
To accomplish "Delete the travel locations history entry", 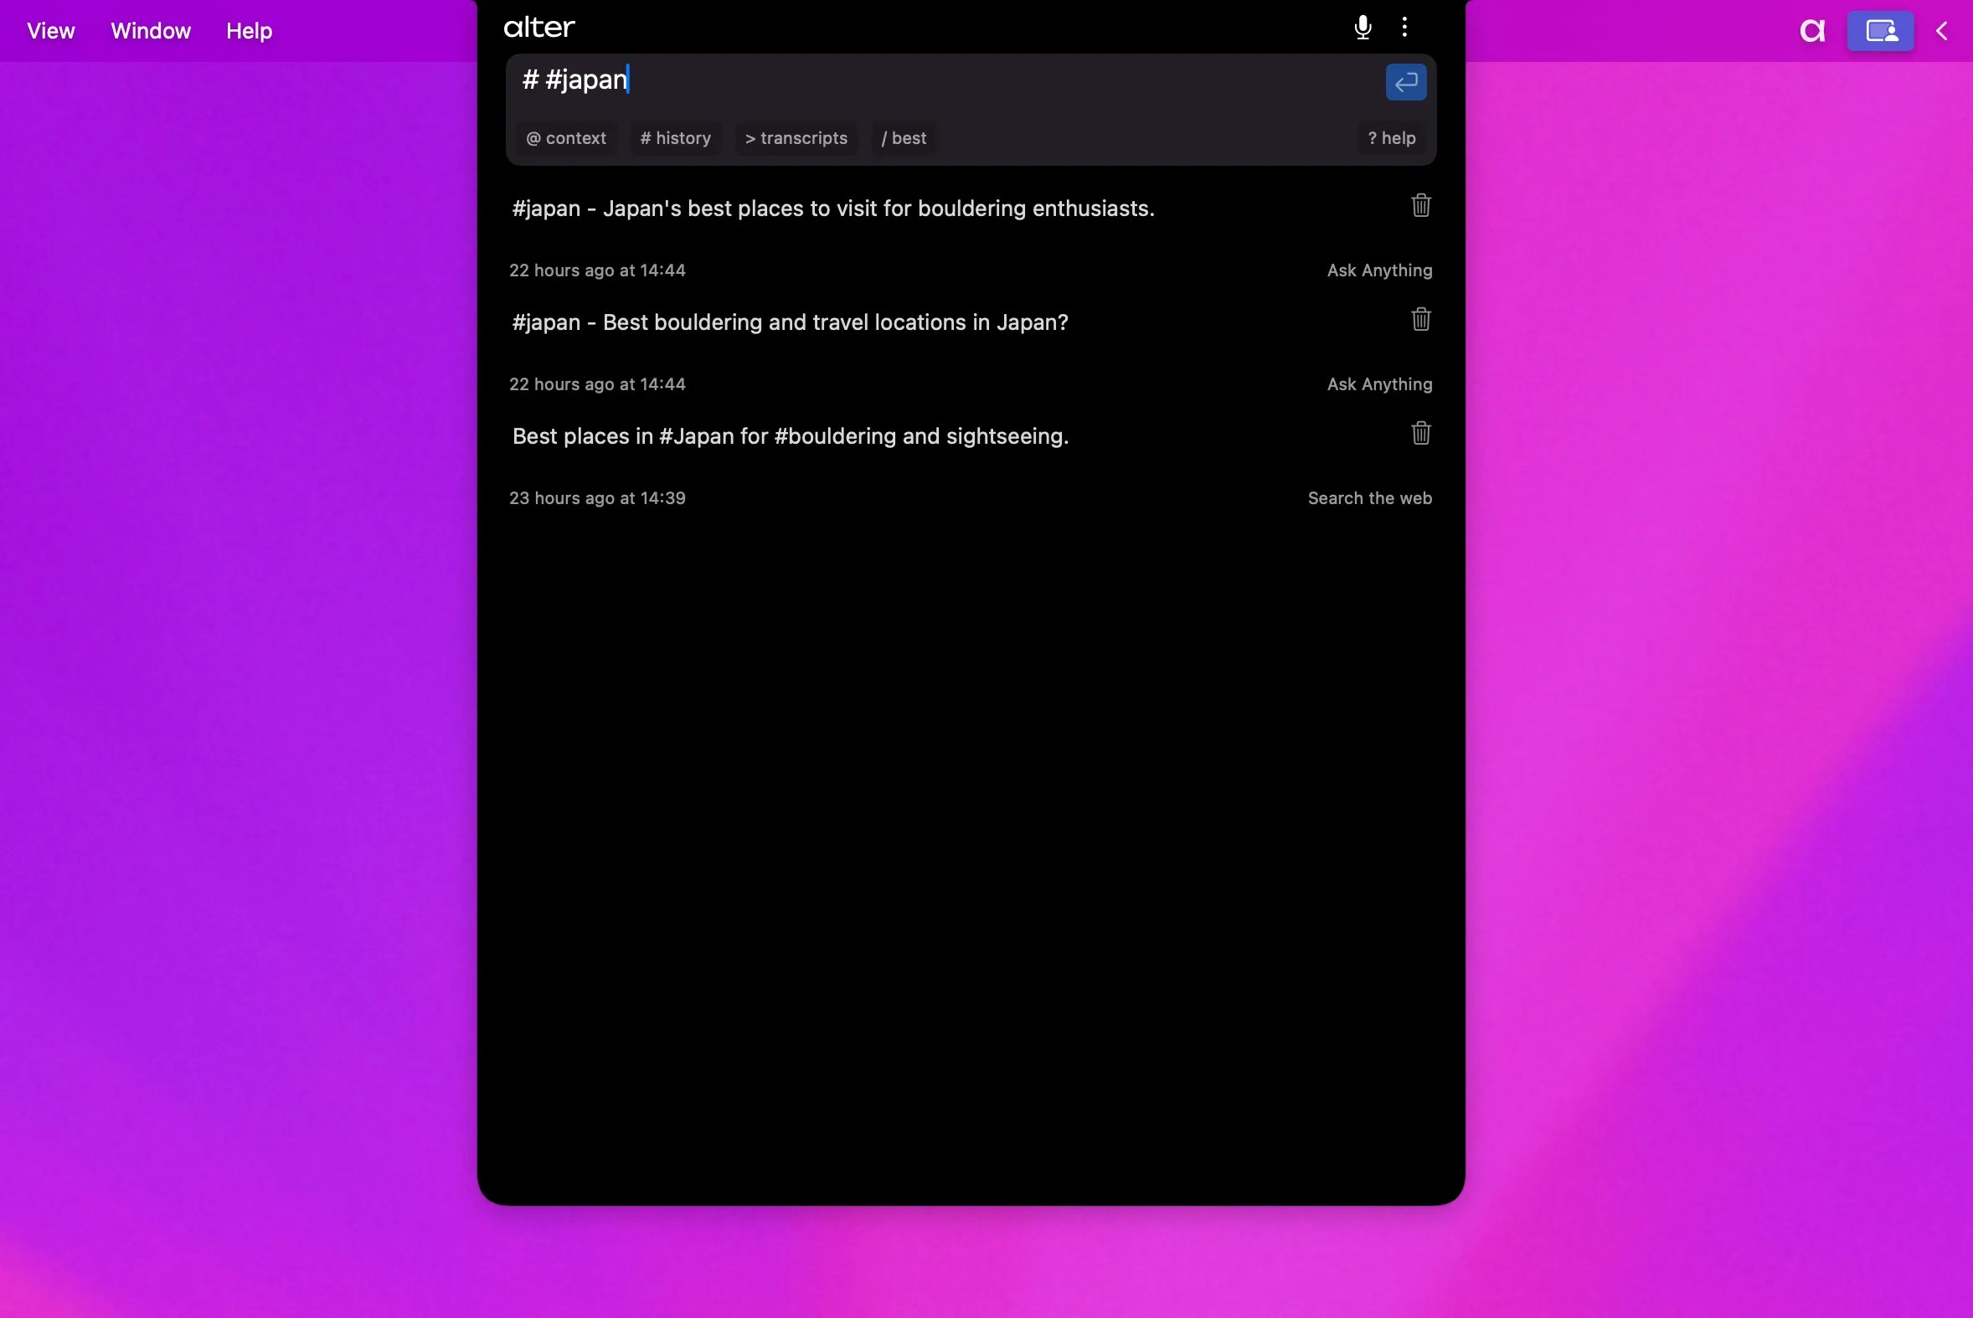I will tap(1420, 319).
